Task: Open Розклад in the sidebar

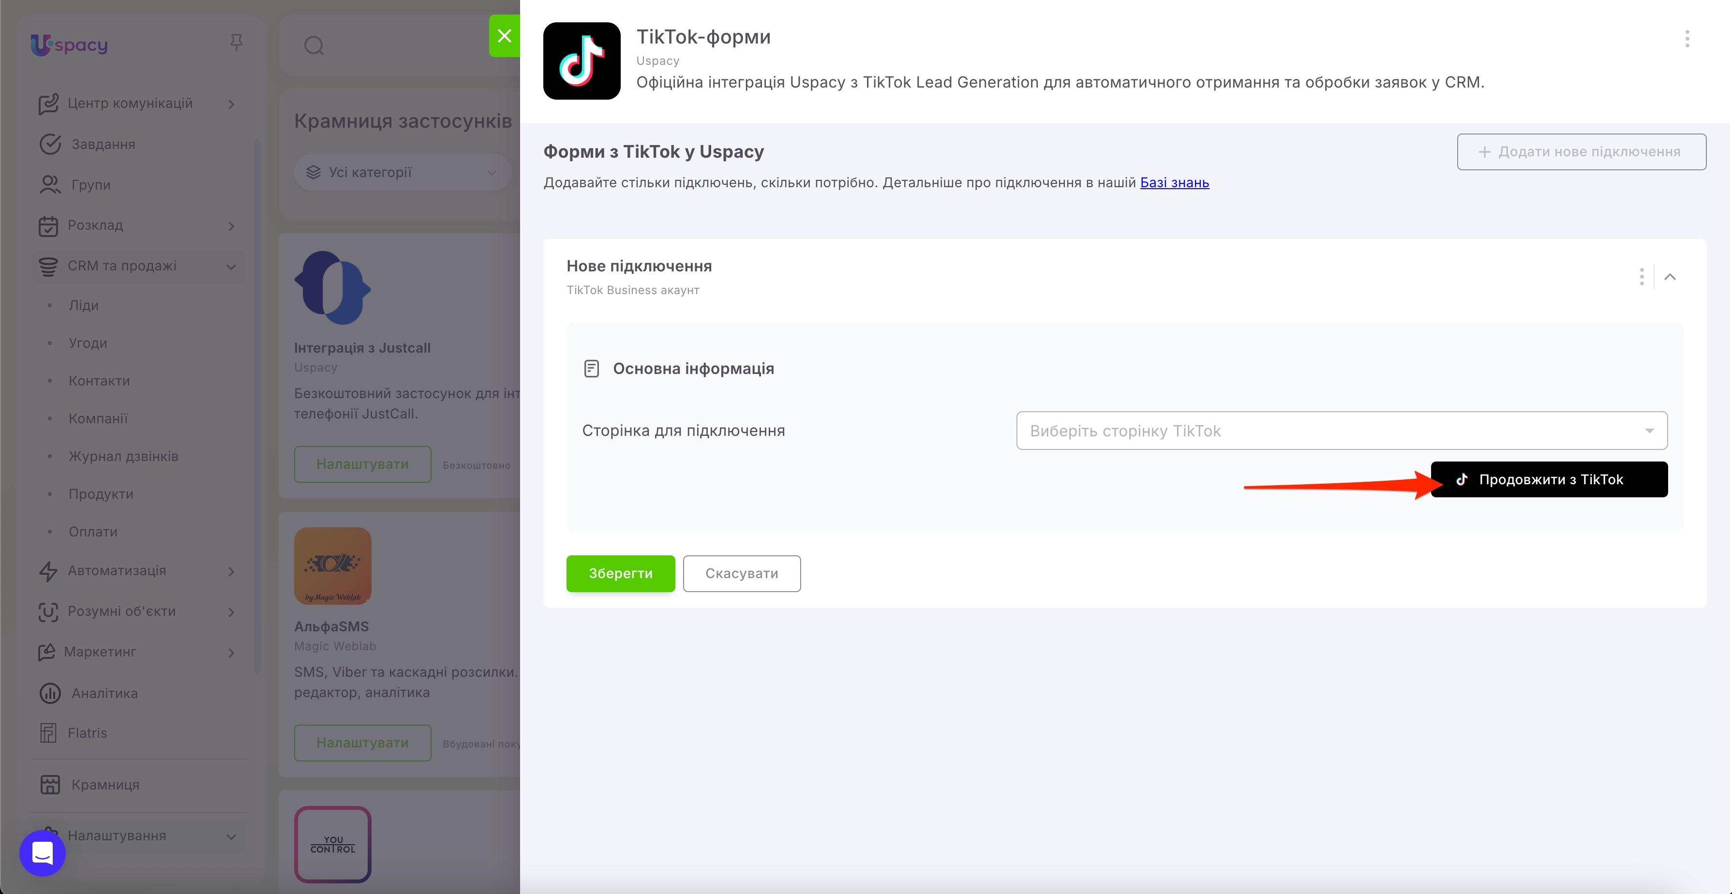Action: [x=95, y=225]
